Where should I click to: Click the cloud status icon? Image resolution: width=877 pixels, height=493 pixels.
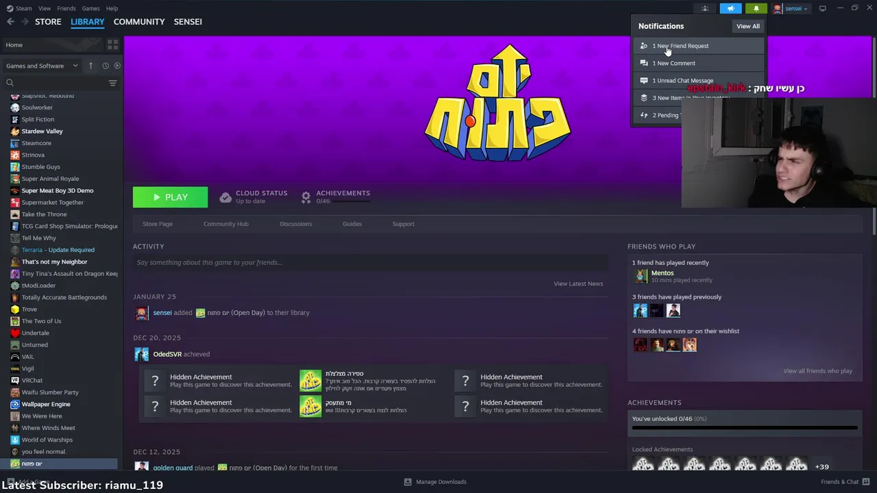pyautogui.click(x=225, y=197)
